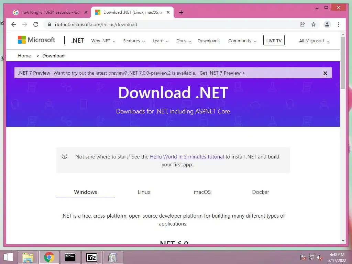Dismiss the .NET 7 Preview banner
This screenshot has width=352, height=264.
[x=325, y=73]
